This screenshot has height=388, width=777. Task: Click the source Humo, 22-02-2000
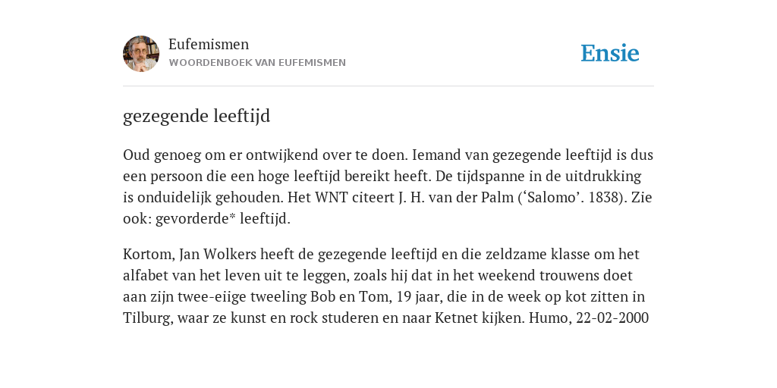[x=589, y=318]
